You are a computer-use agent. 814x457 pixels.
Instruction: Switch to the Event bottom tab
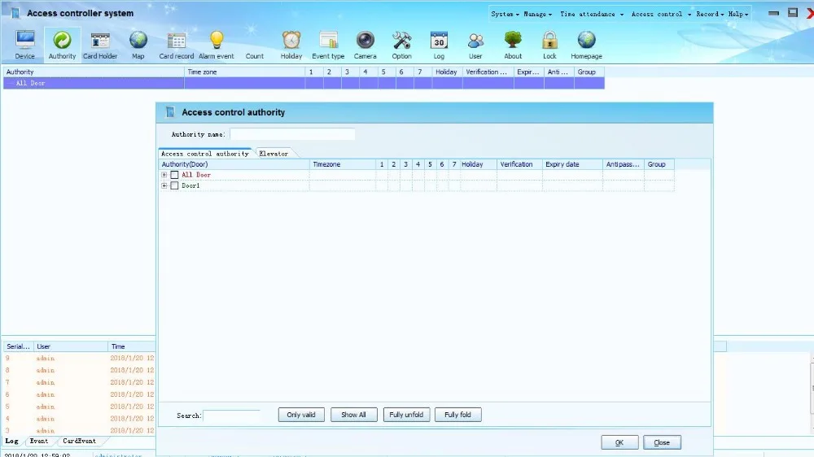coord(39,441)
